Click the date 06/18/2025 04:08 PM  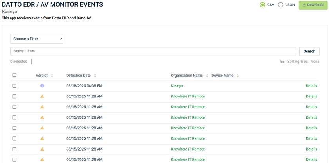click(x=84, y=86)
